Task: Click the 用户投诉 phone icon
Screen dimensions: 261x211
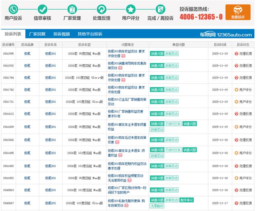Action: tap(13, 9)
